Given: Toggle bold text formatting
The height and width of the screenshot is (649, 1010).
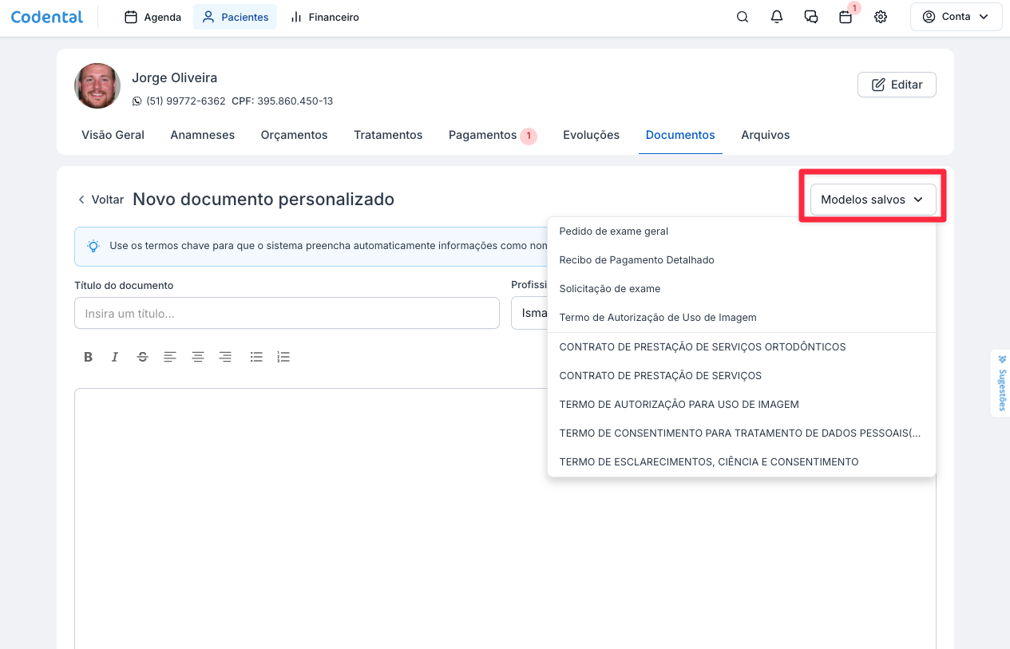Looking at the screenshot, I should pyautogui.click(x=88, y=357).
